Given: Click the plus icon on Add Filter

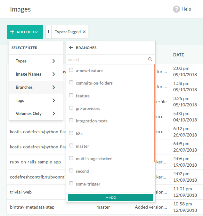Looking at the screenshot, I should [12, 32].
